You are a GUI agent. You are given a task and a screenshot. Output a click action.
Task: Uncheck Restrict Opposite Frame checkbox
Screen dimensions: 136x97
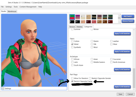(72, 81)
